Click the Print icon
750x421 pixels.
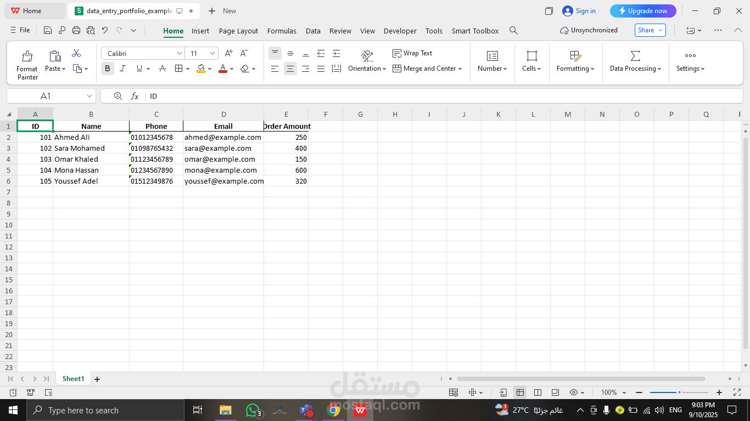click(76, 31)
